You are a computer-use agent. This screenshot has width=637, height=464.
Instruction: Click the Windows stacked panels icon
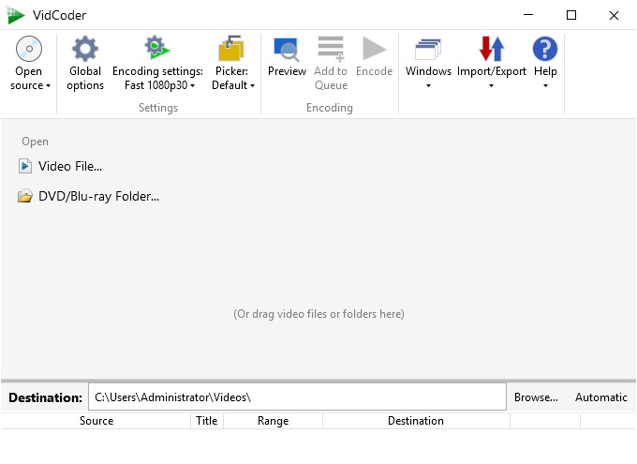pos(428,49)
